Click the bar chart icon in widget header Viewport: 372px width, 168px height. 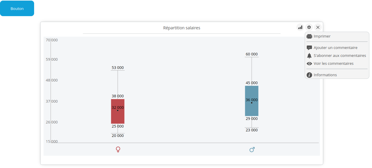pos(300,27)
